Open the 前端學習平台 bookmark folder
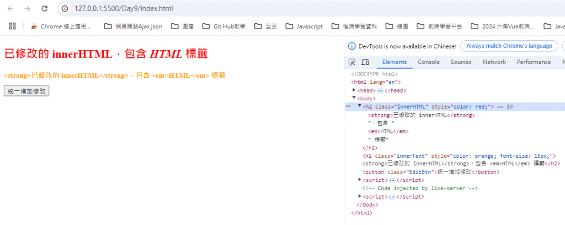The width and height of the screenshot is (565, 225). pos(439,26)
